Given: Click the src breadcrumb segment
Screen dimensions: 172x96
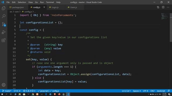Looking at the screenshot, I should [11, 12].
